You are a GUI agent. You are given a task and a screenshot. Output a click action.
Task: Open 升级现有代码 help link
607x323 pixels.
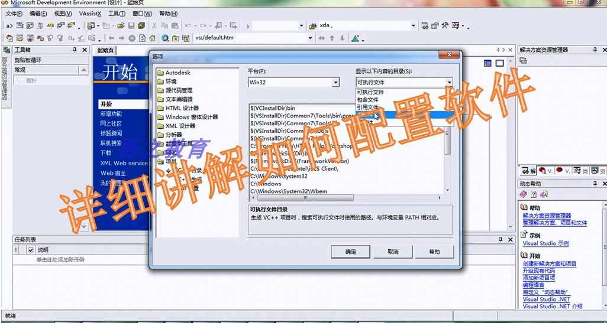click(x=538, y=271)
